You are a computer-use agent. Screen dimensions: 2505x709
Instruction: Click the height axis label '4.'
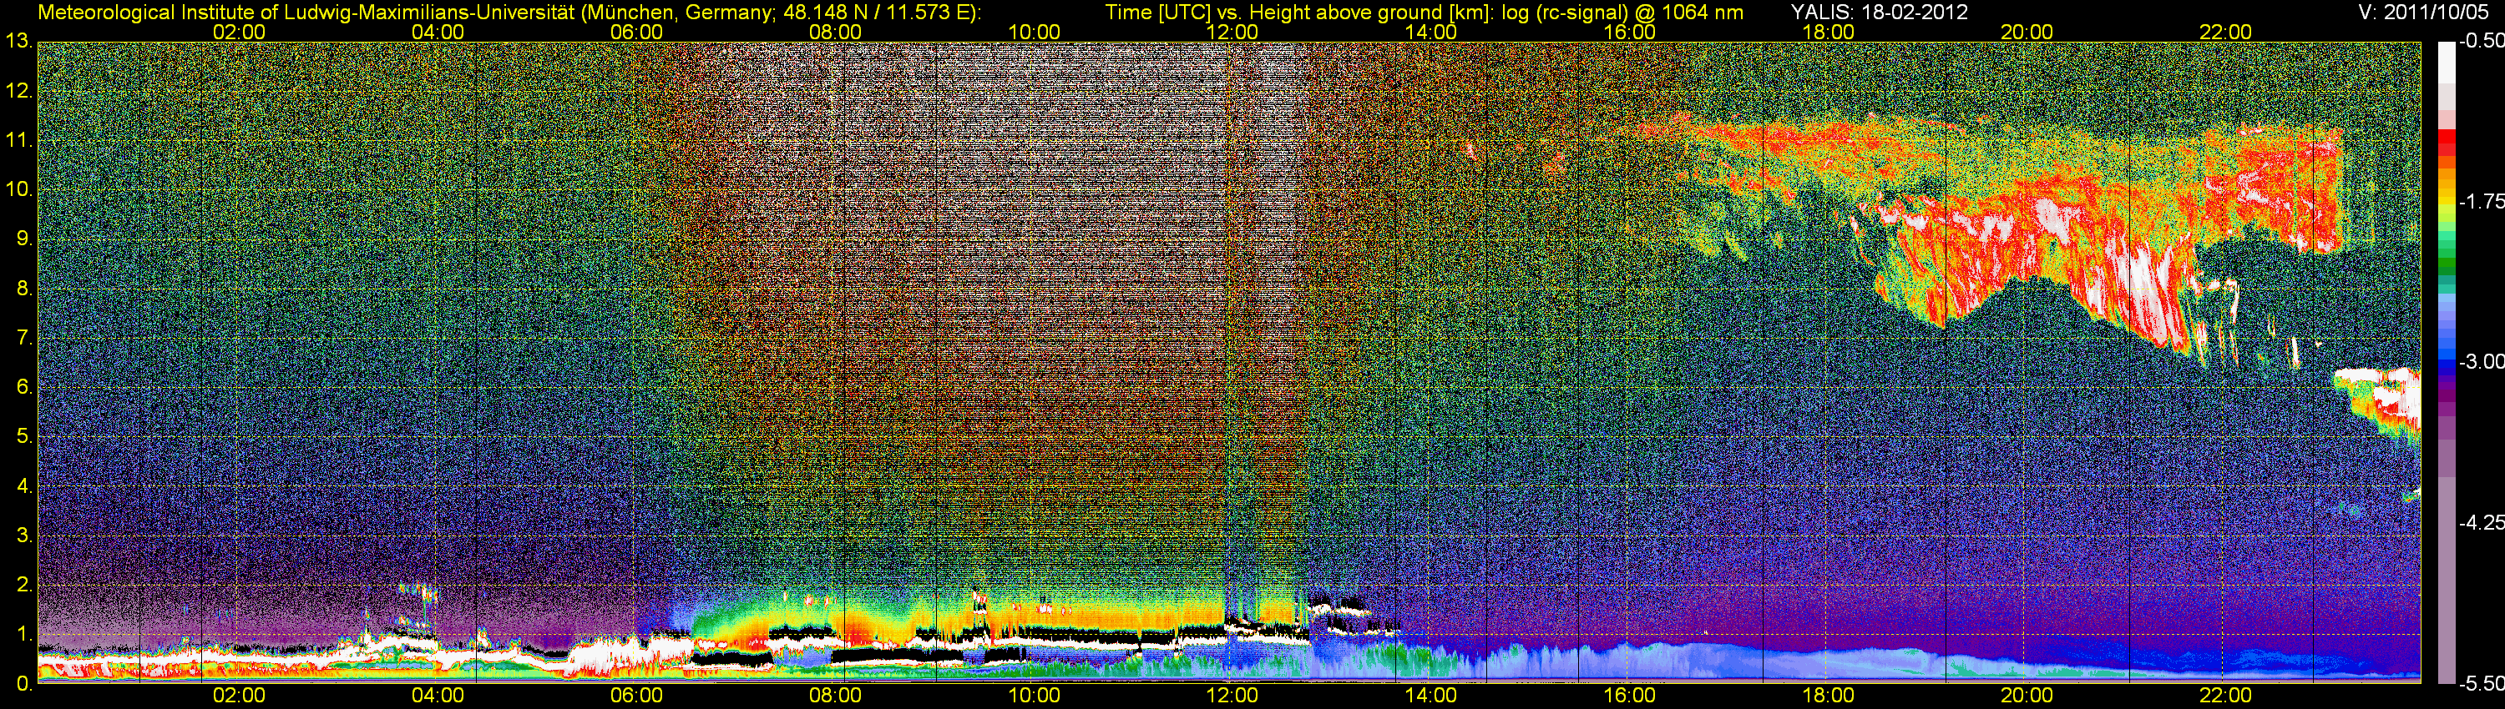(x=23, y=486)
